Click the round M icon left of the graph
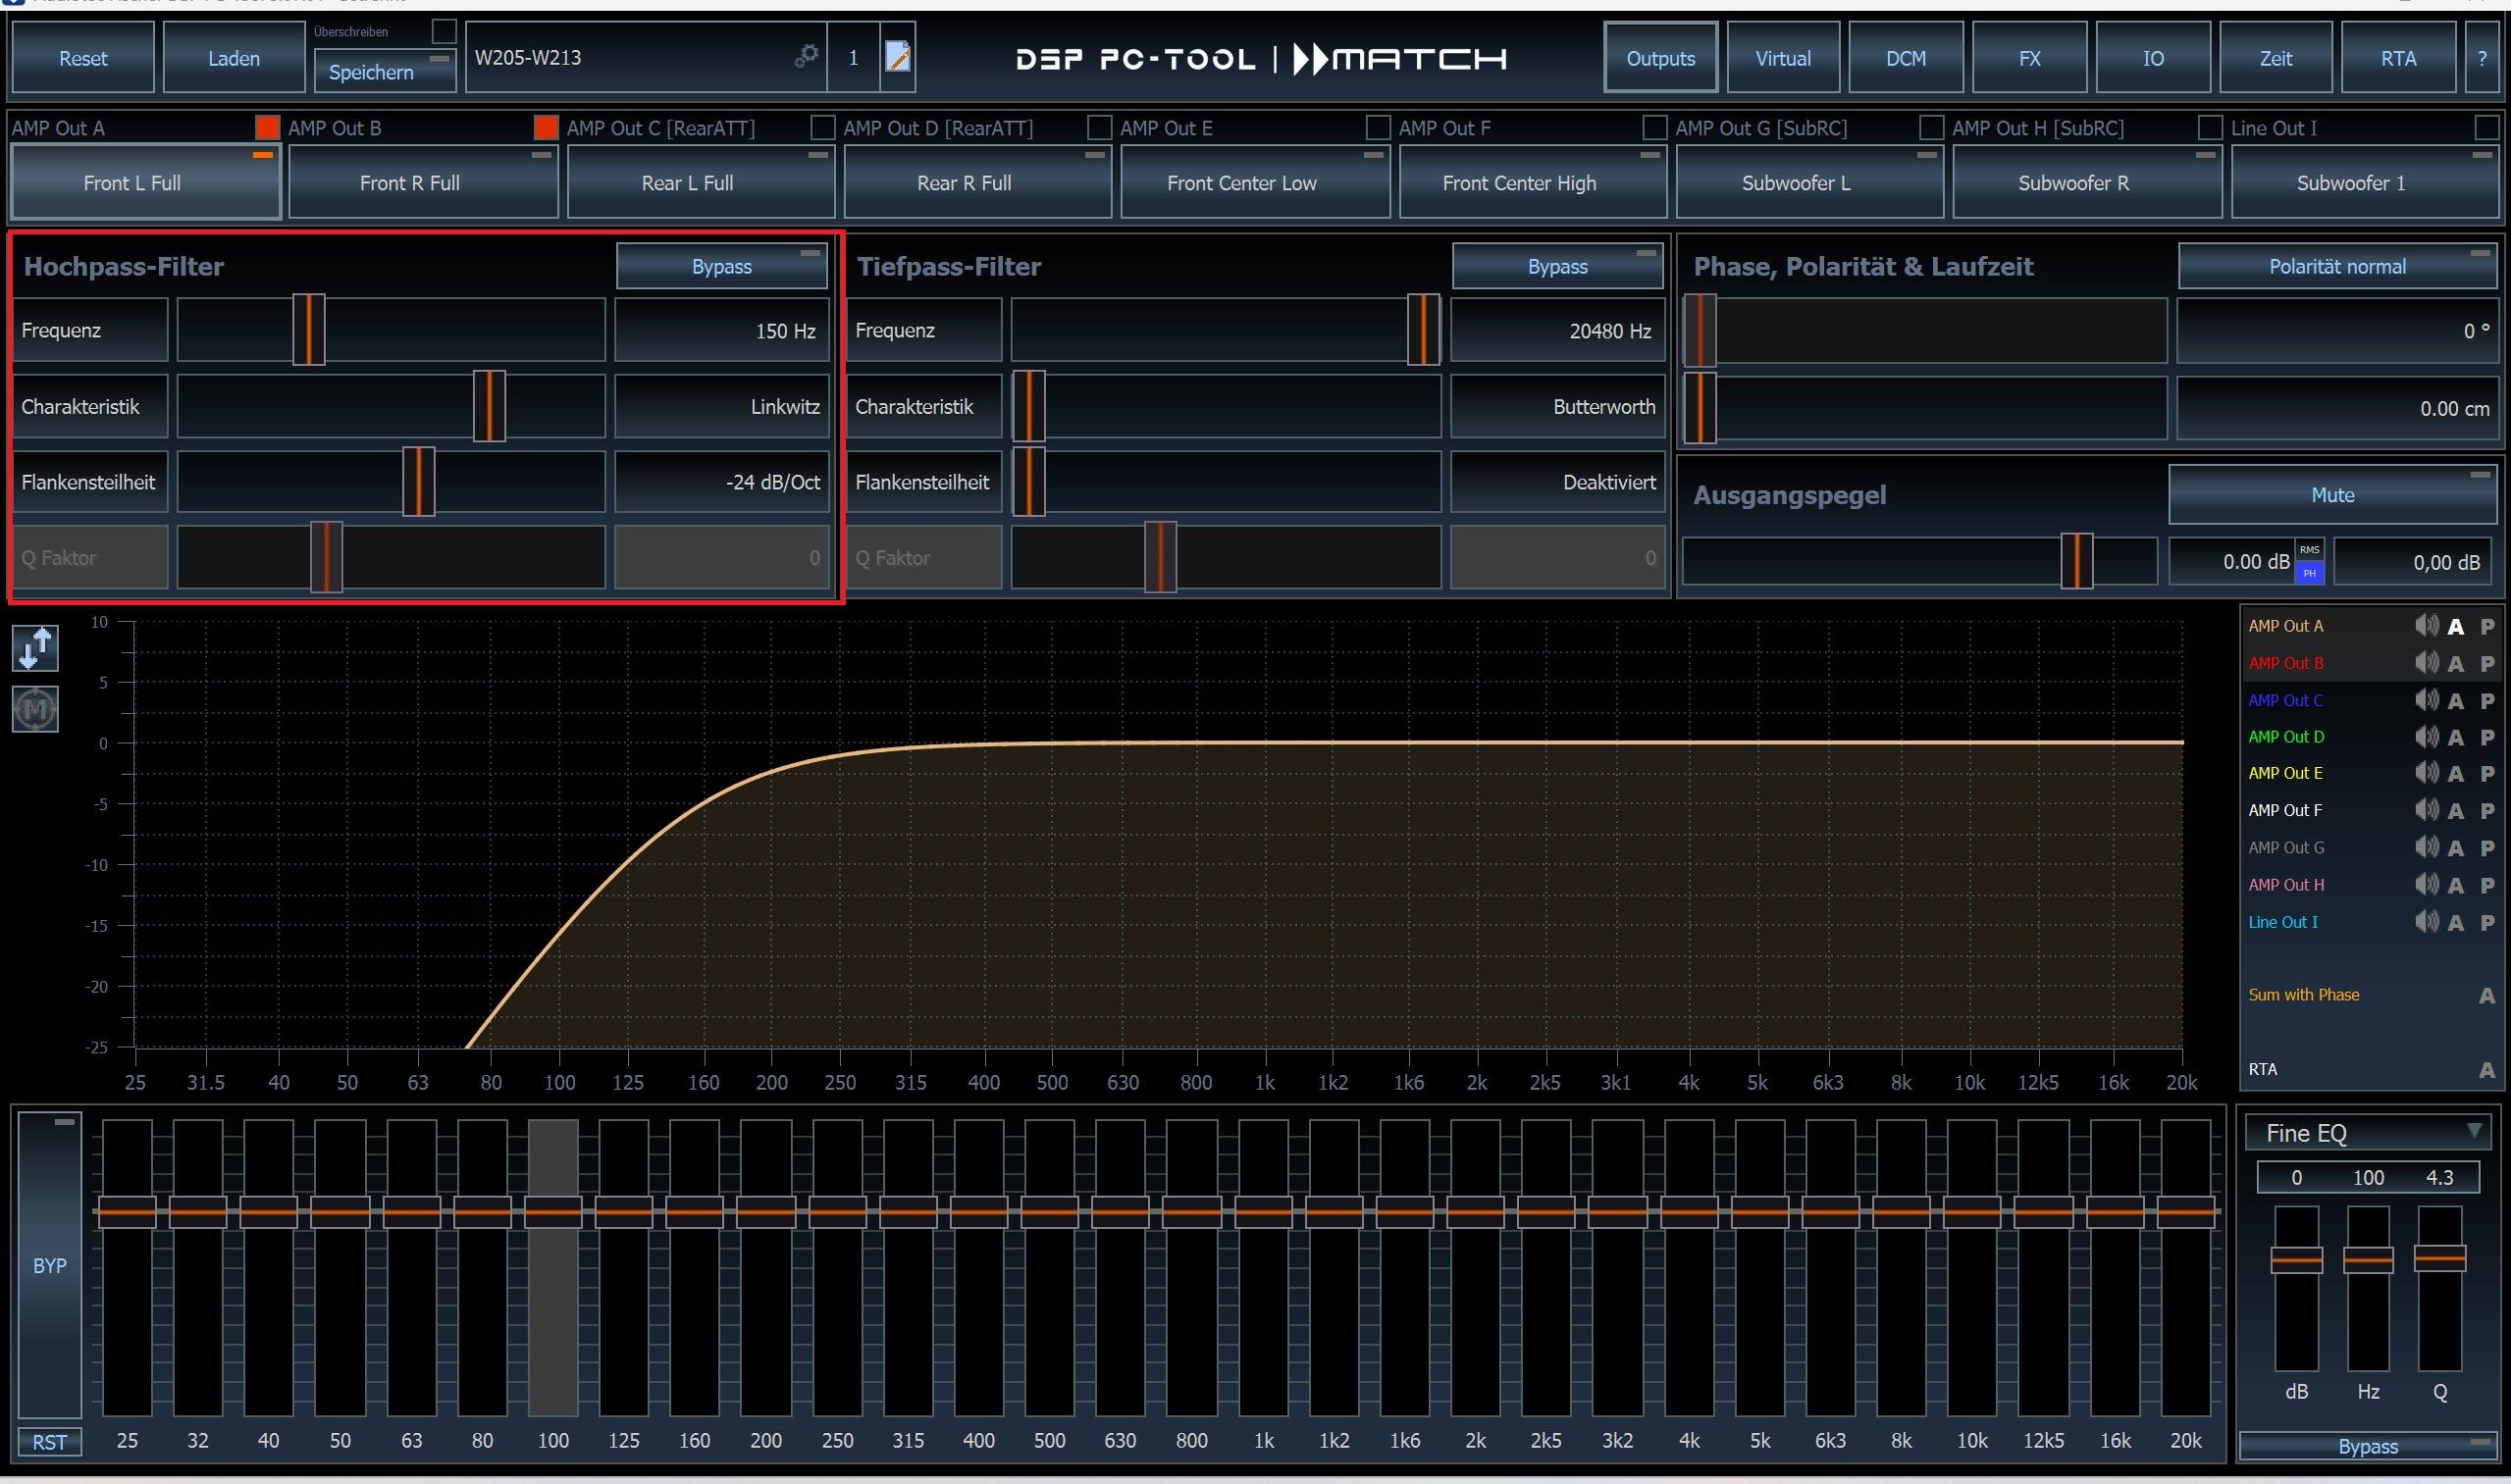Screen dimensions: 2511x1484 [x=35, y=709]
